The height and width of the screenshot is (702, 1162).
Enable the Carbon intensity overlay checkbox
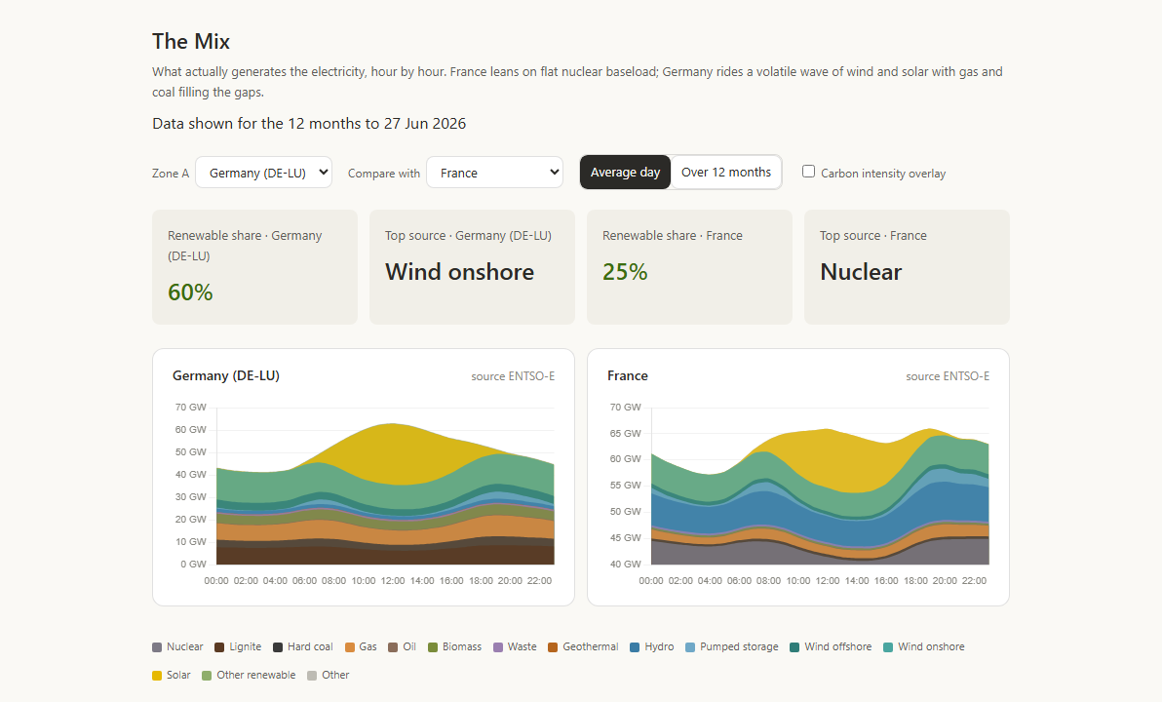point(808,172)
